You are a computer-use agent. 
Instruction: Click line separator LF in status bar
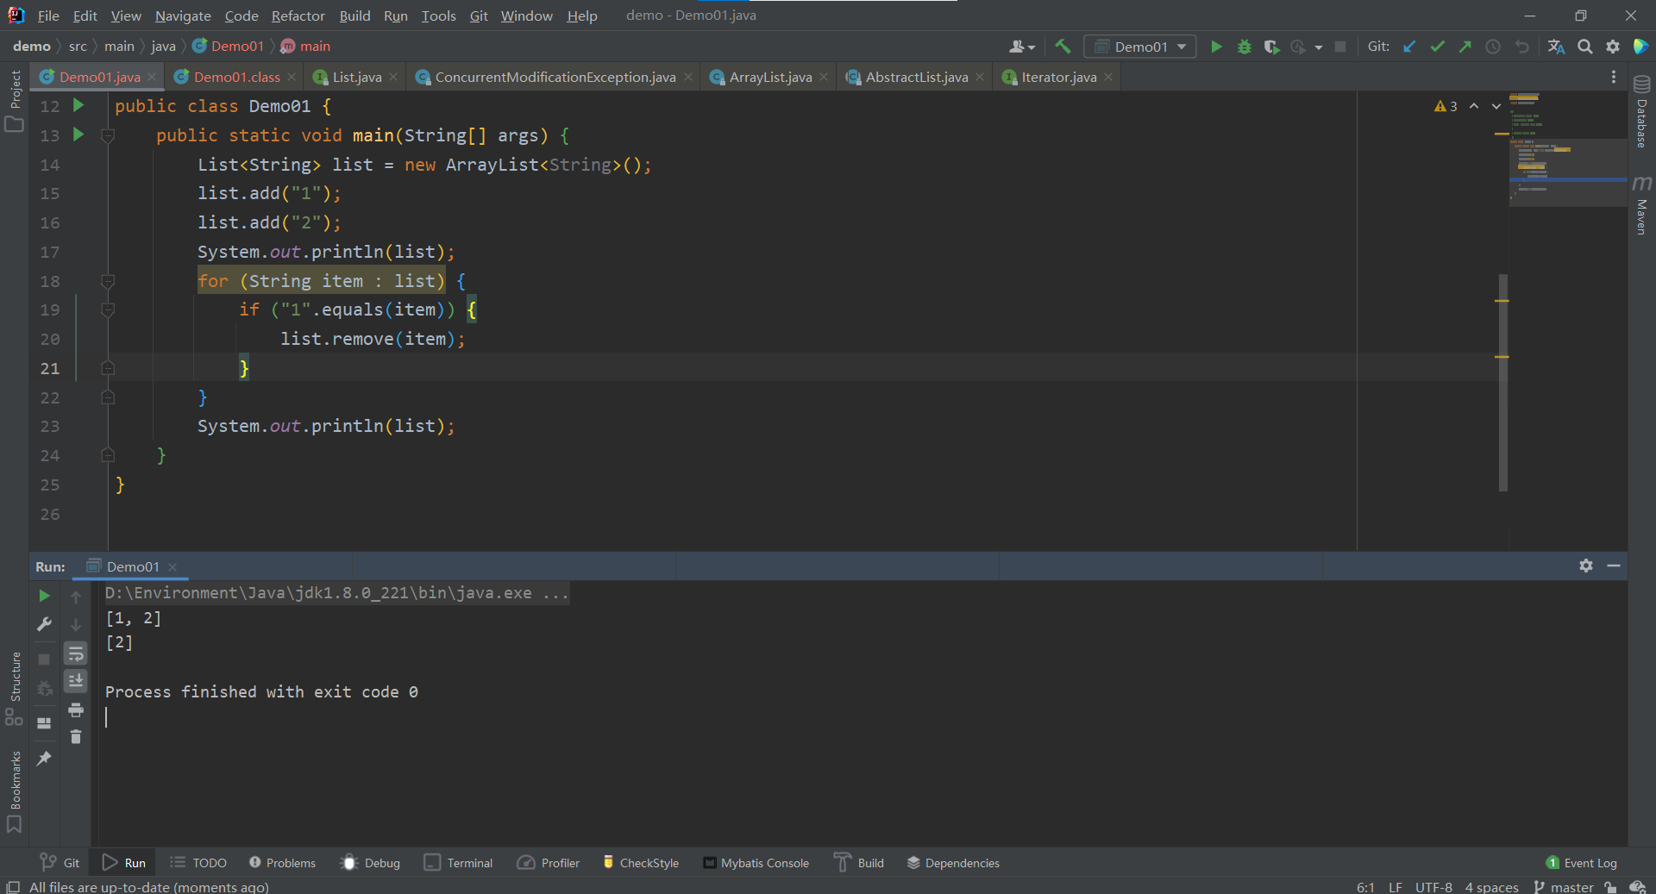click(x=1396, y=887)
